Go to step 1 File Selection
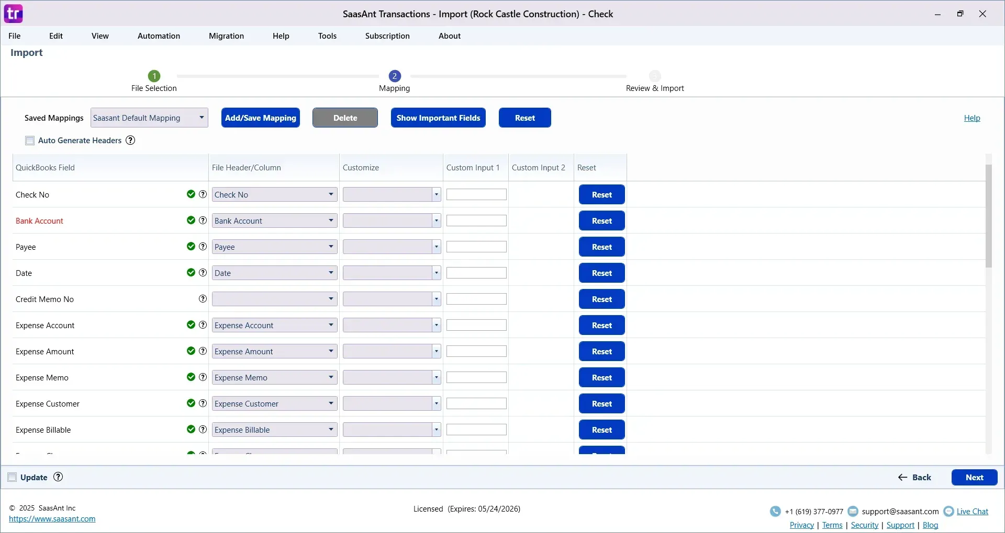The height and width of the screenshot is (533, 1005). tap(154, 76)
